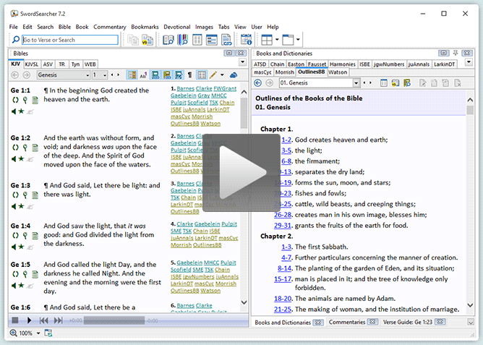Expand the pencil highlight options arrow
The image size is (483, 345).
click(x=222, y=74)
